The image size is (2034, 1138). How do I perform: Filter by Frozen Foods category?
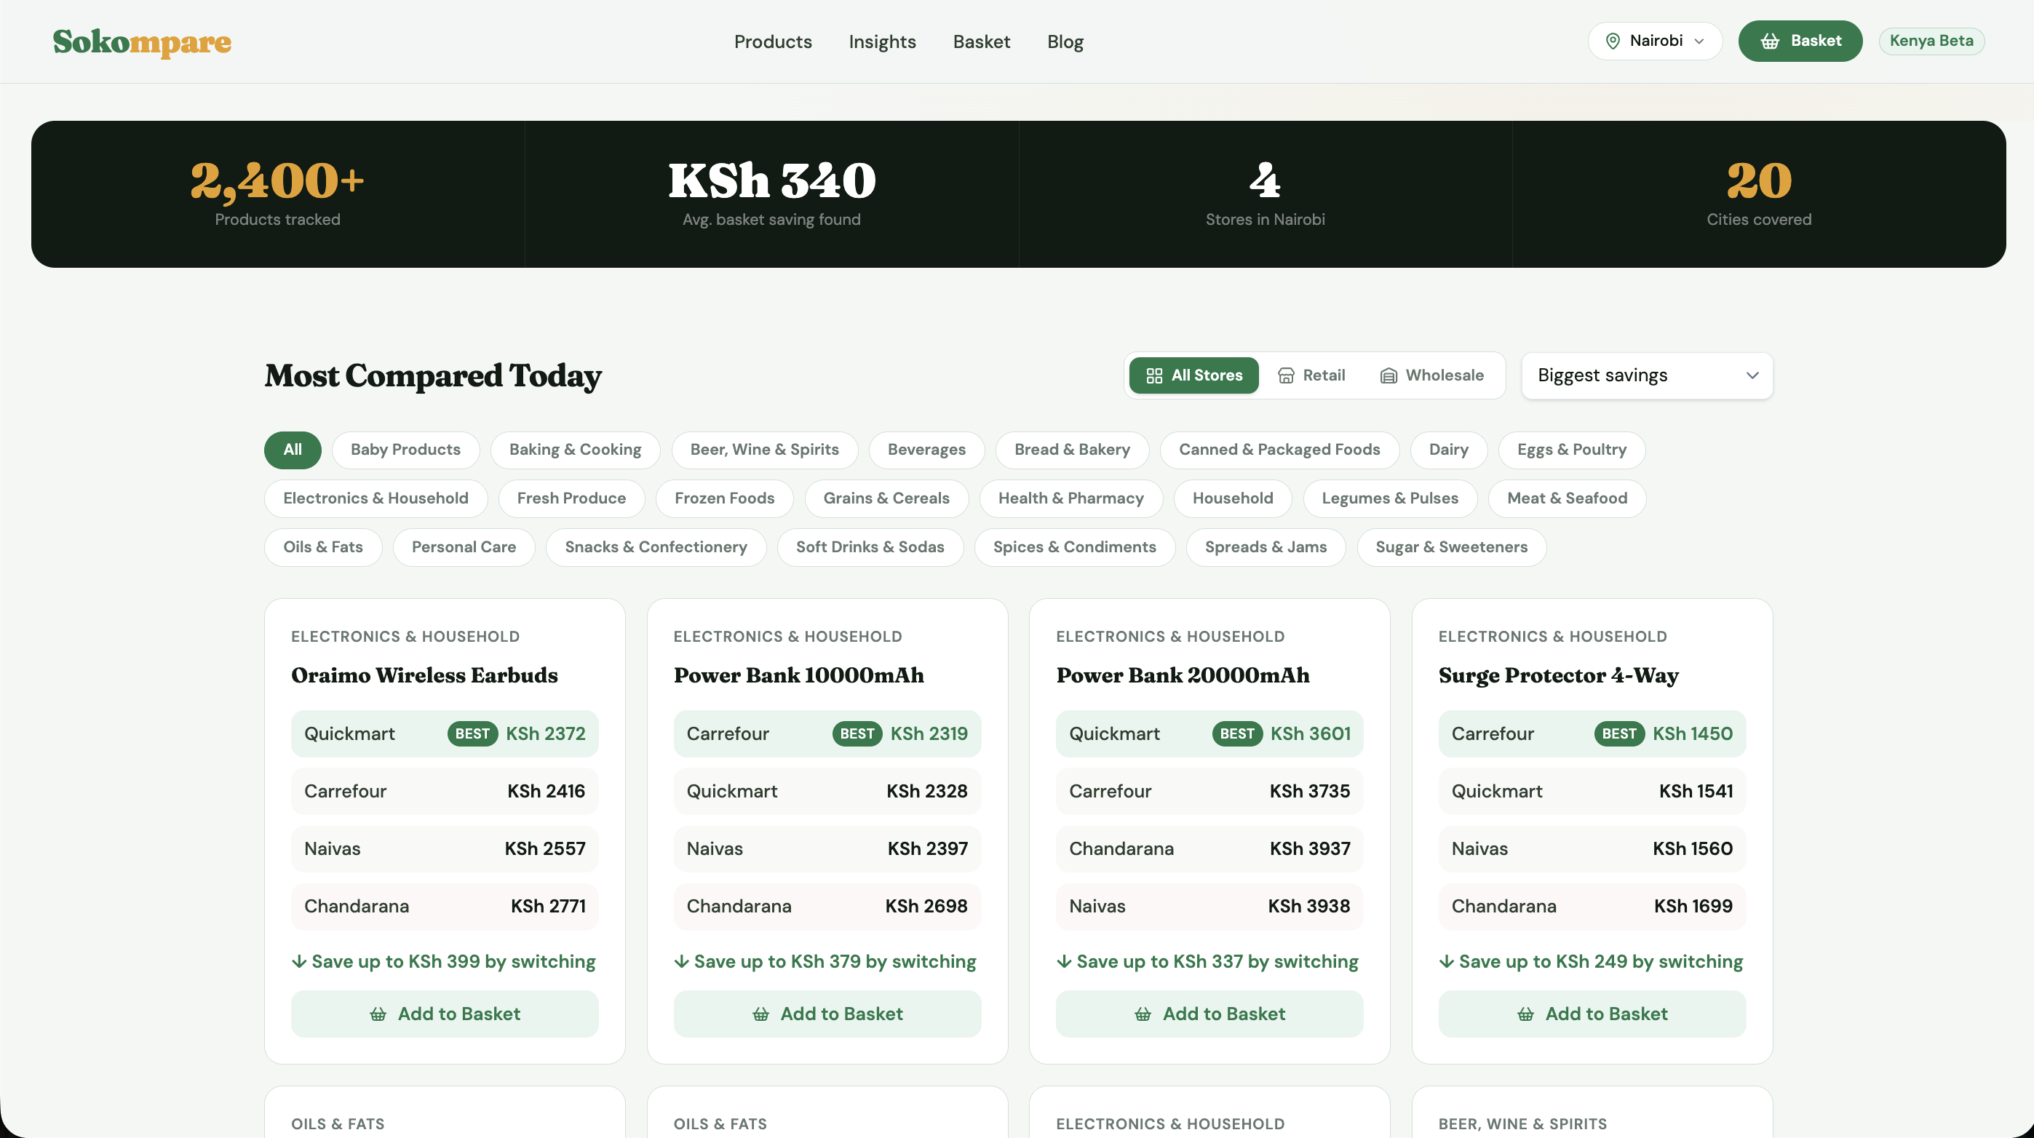(724, 499)
